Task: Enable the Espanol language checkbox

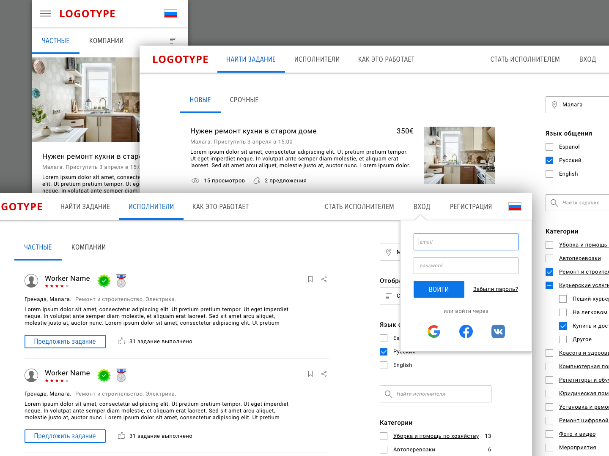Action: pyautogui.click(x=549, y=147)
